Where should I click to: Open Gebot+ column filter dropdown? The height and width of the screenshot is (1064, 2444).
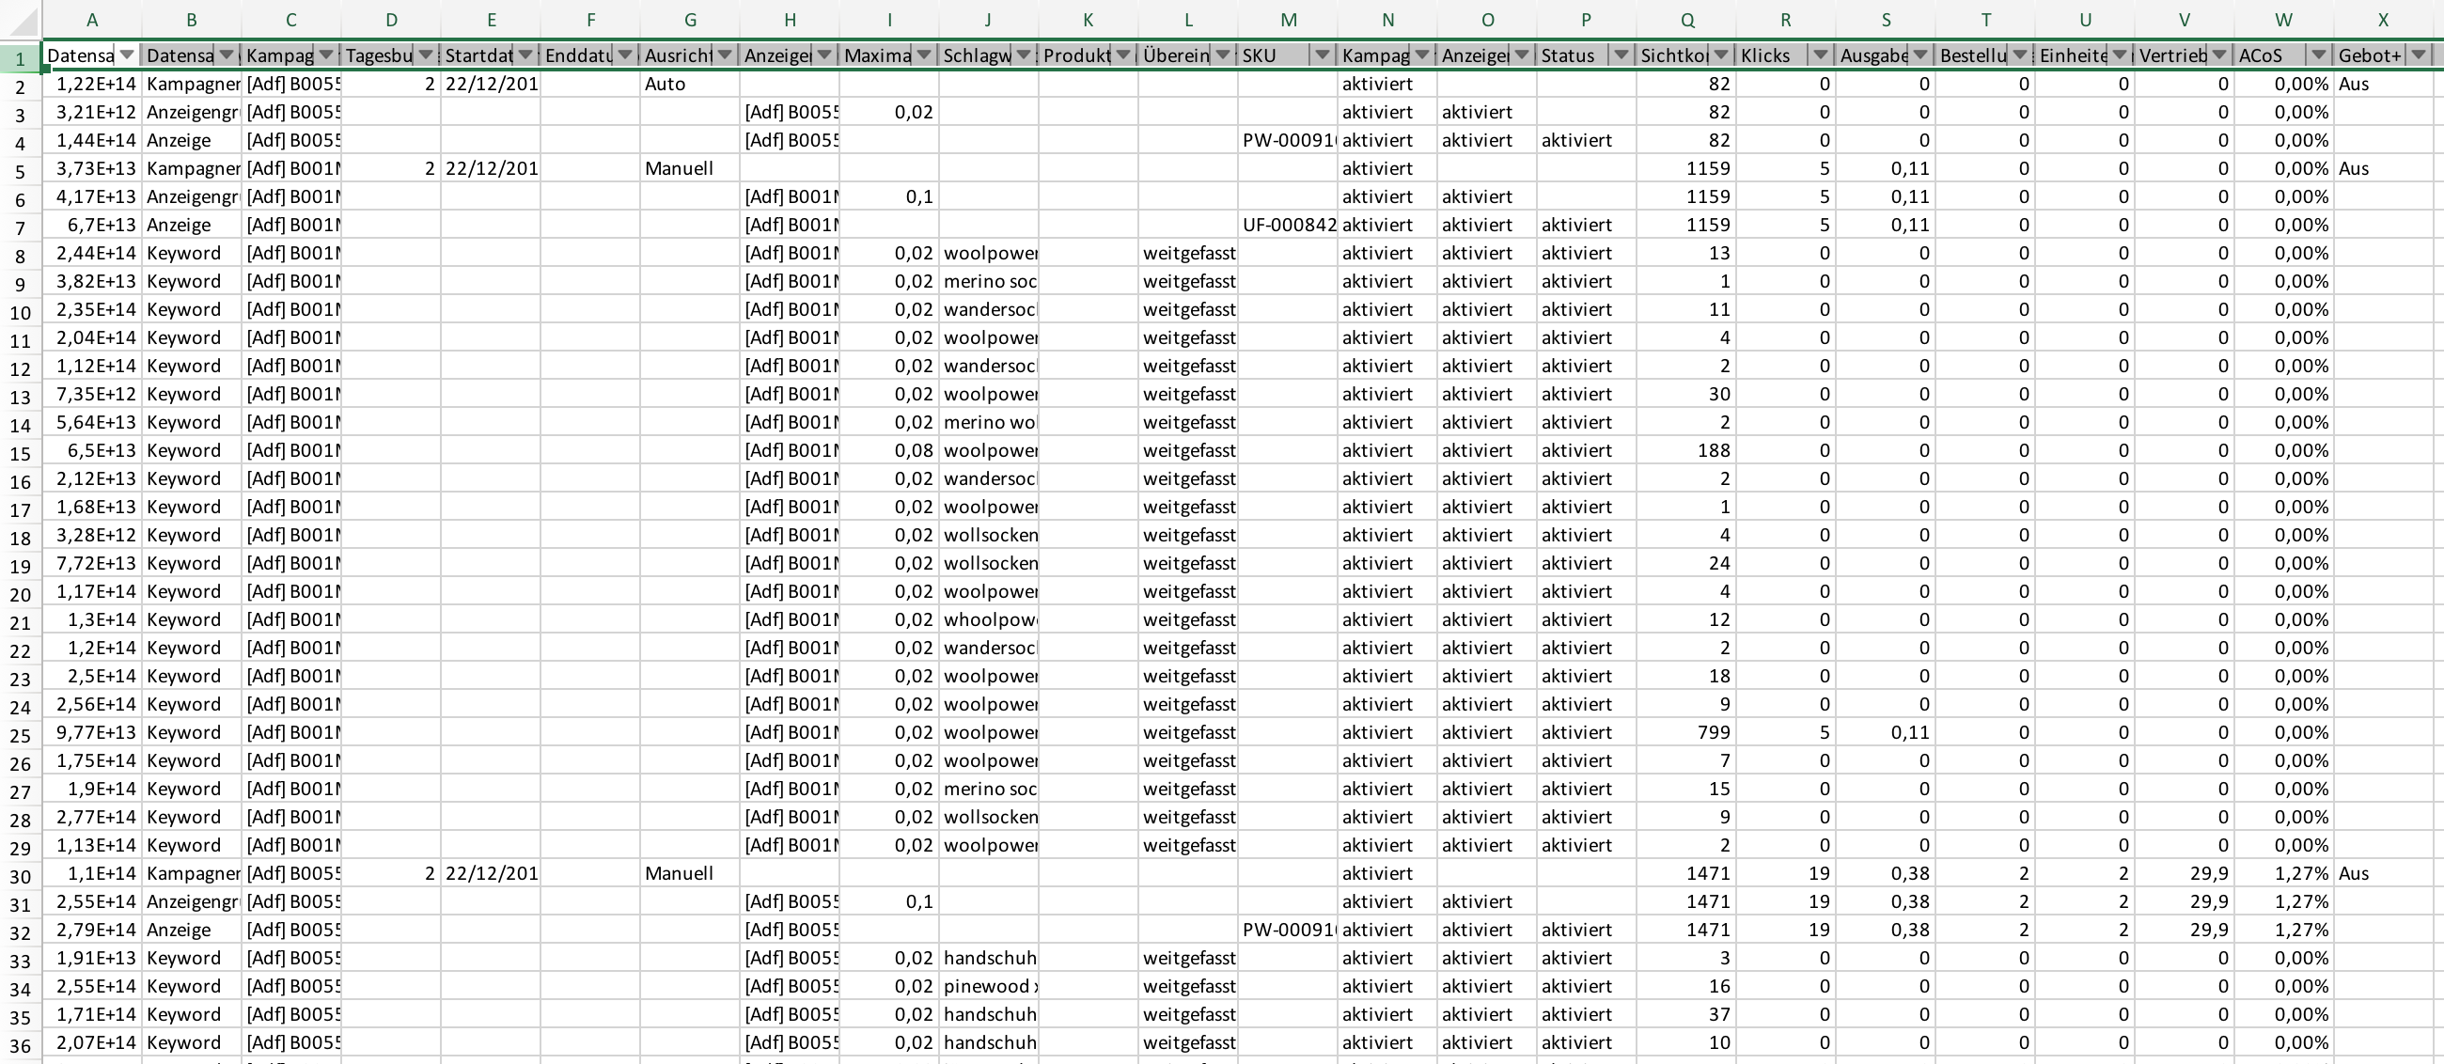(x=2418, y=55)
